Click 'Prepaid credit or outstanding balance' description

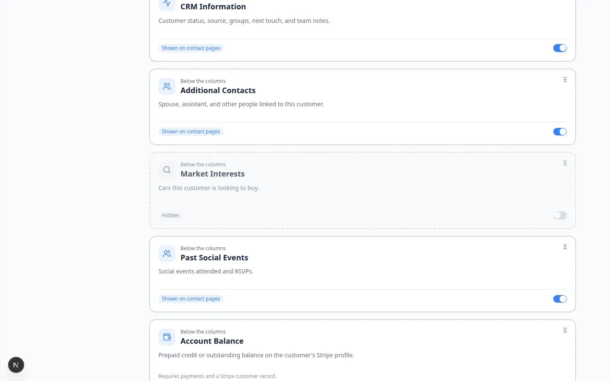click(x=256, y=355)
